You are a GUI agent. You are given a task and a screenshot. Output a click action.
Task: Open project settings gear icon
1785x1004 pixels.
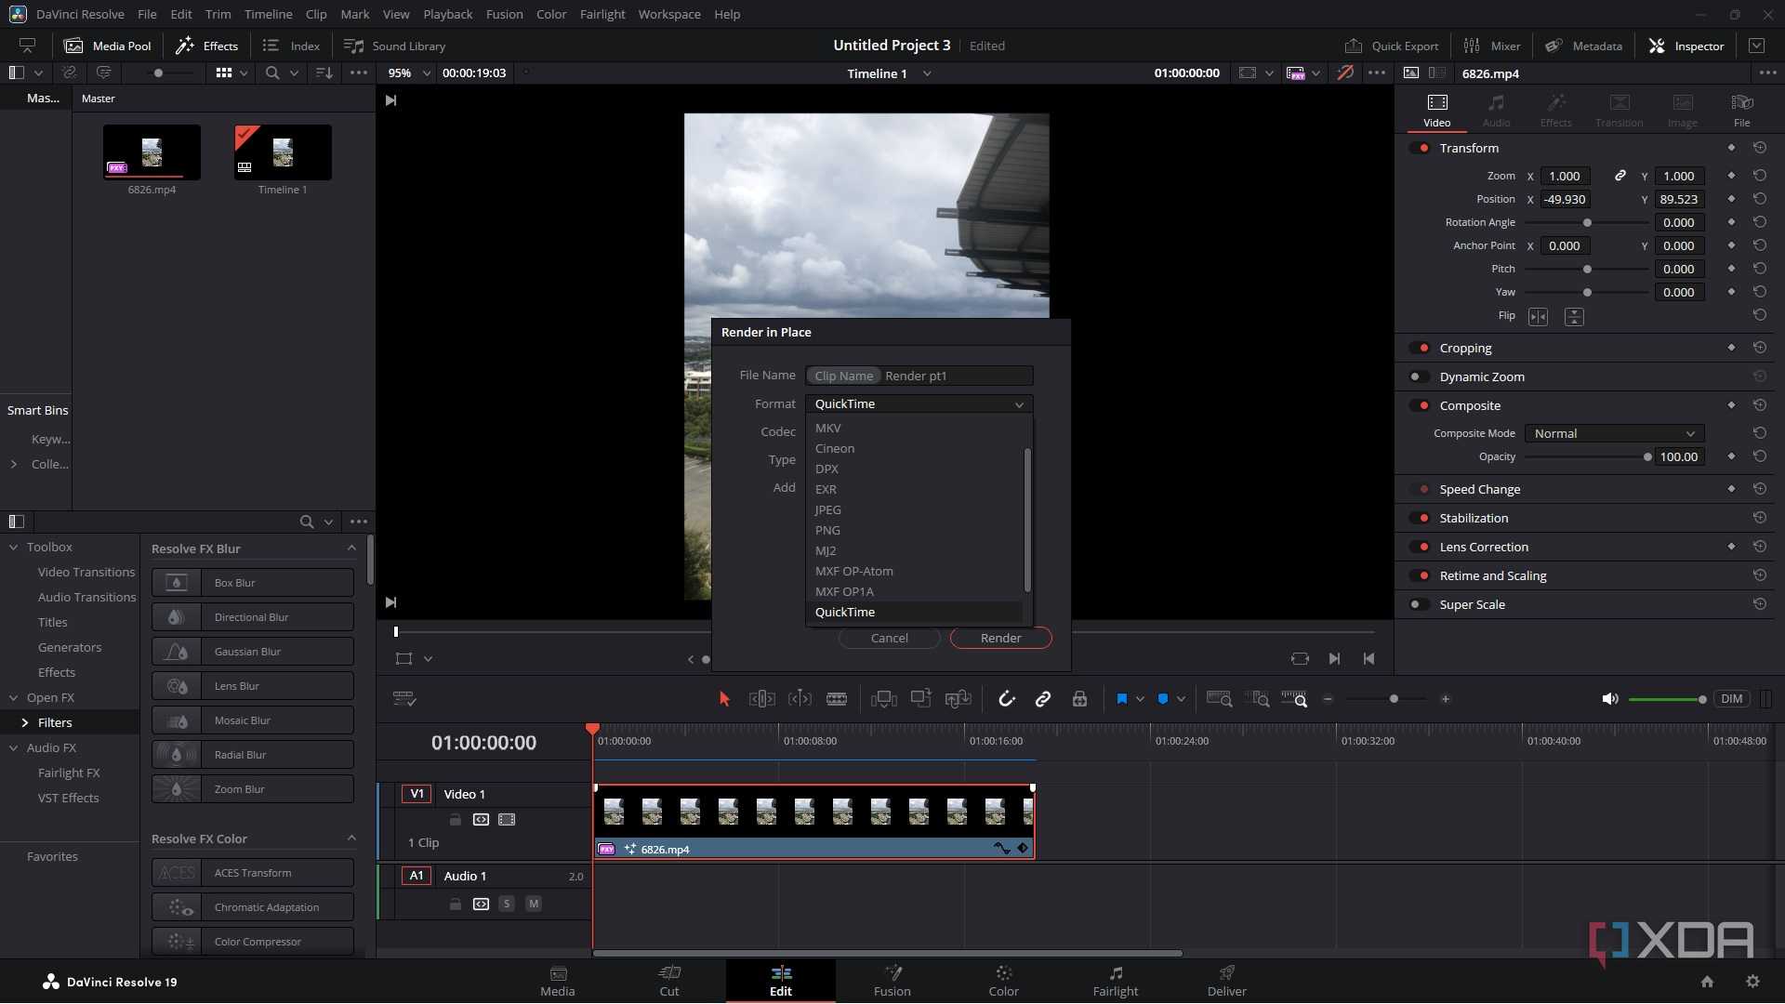point(1752,982)
